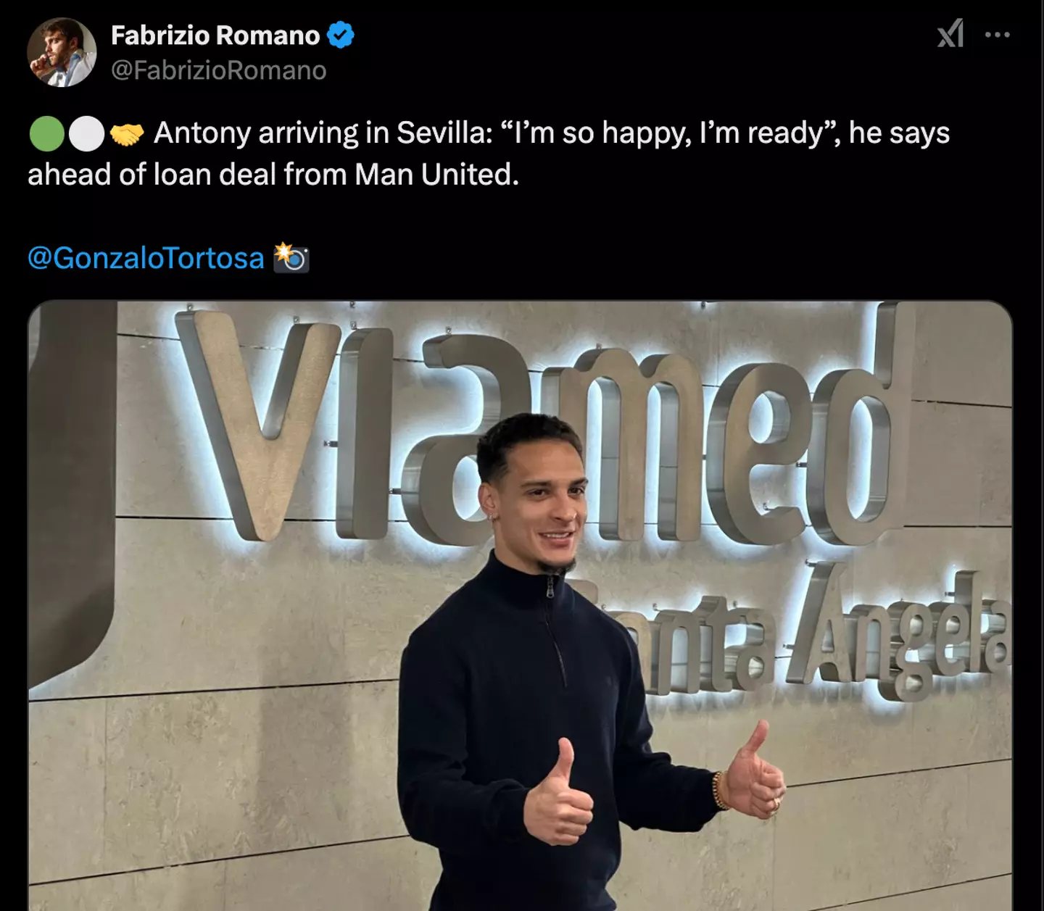Click the blue verified badge
Viewport: 1044px width, 911px height.
(x=341, y=35)
